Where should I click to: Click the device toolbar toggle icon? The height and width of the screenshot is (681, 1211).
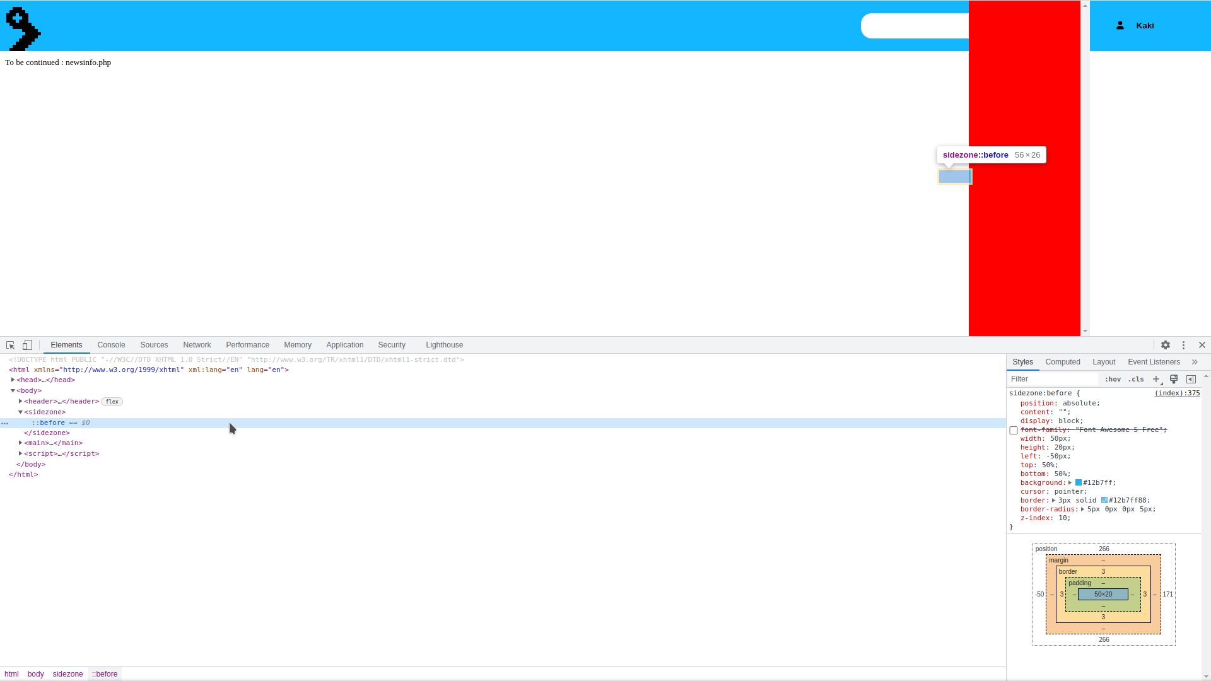click(26, 344)
